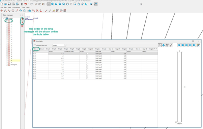
Task: Toggle Is wet checkbox in length 10.8 row
Action: pyautogui.click(x=87, y=58)
